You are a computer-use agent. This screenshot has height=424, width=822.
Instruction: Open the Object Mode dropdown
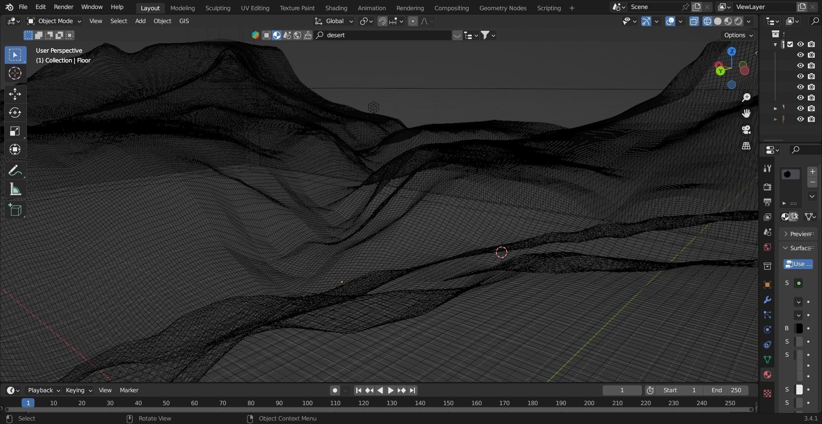click(x=54, y=21)
